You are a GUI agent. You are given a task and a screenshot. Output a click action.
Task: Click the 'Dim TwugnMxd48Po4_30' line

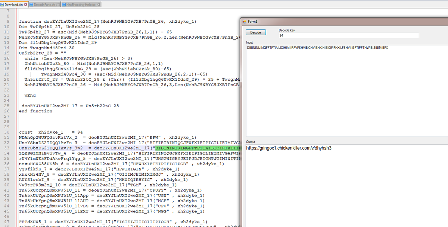47,48
